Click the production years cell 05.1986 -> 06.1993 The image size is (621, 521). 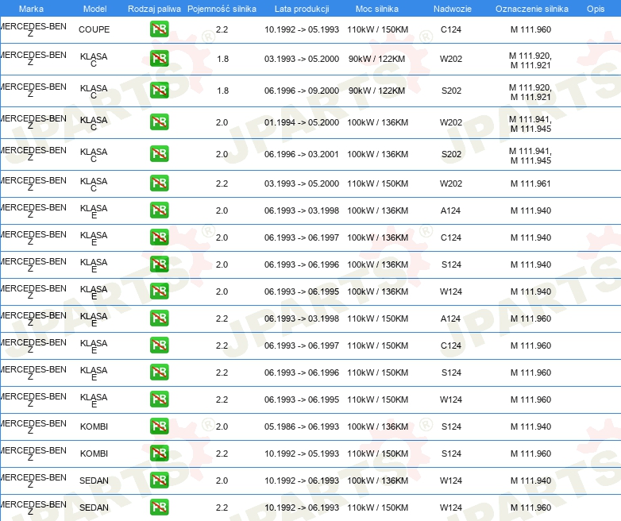click(302, 426)
